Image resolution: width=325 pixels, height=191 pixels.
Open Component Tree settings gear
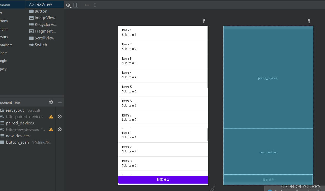coord(51,102)
